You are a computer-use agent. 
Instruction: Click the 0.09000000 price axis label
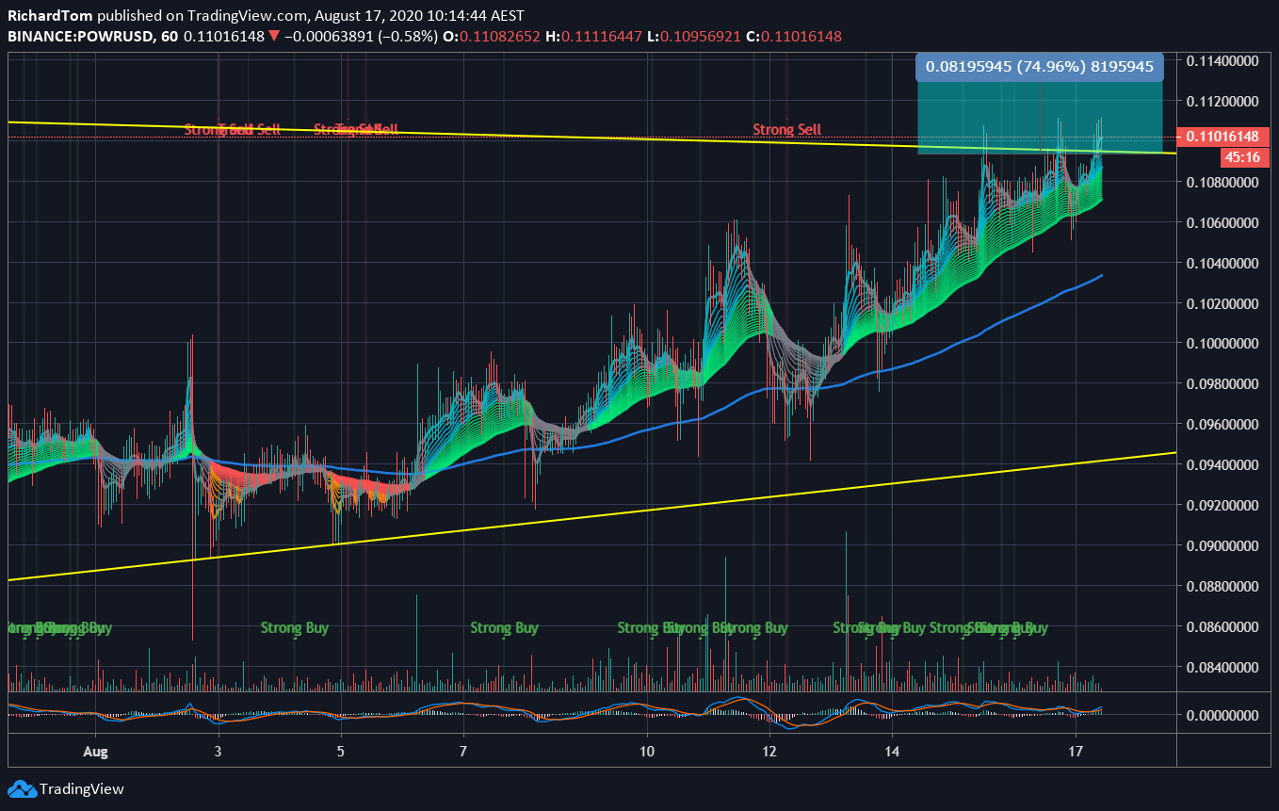coord(1222,546)
